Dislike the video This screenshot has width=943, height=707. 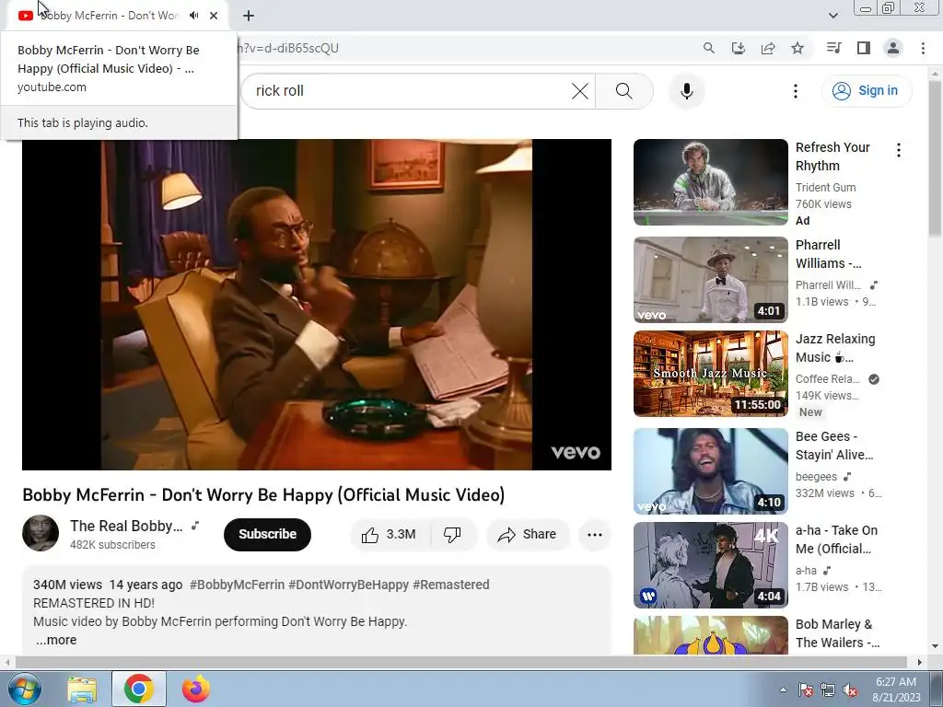tap(452, 535)
